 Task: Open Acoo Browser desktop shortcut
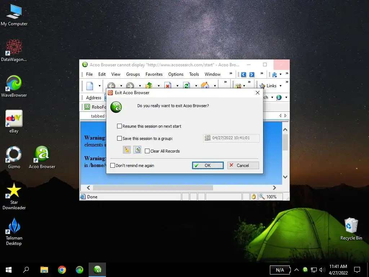[x=42, y=157]
